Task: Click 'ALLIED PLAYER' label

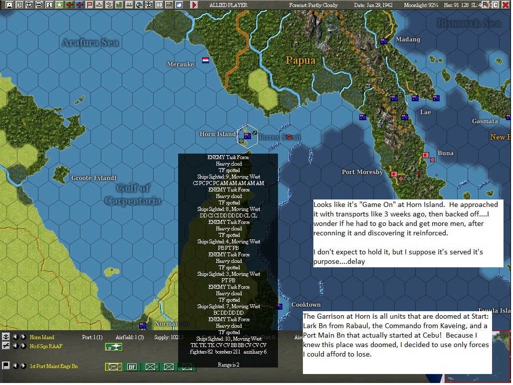Action: point(229,5)
